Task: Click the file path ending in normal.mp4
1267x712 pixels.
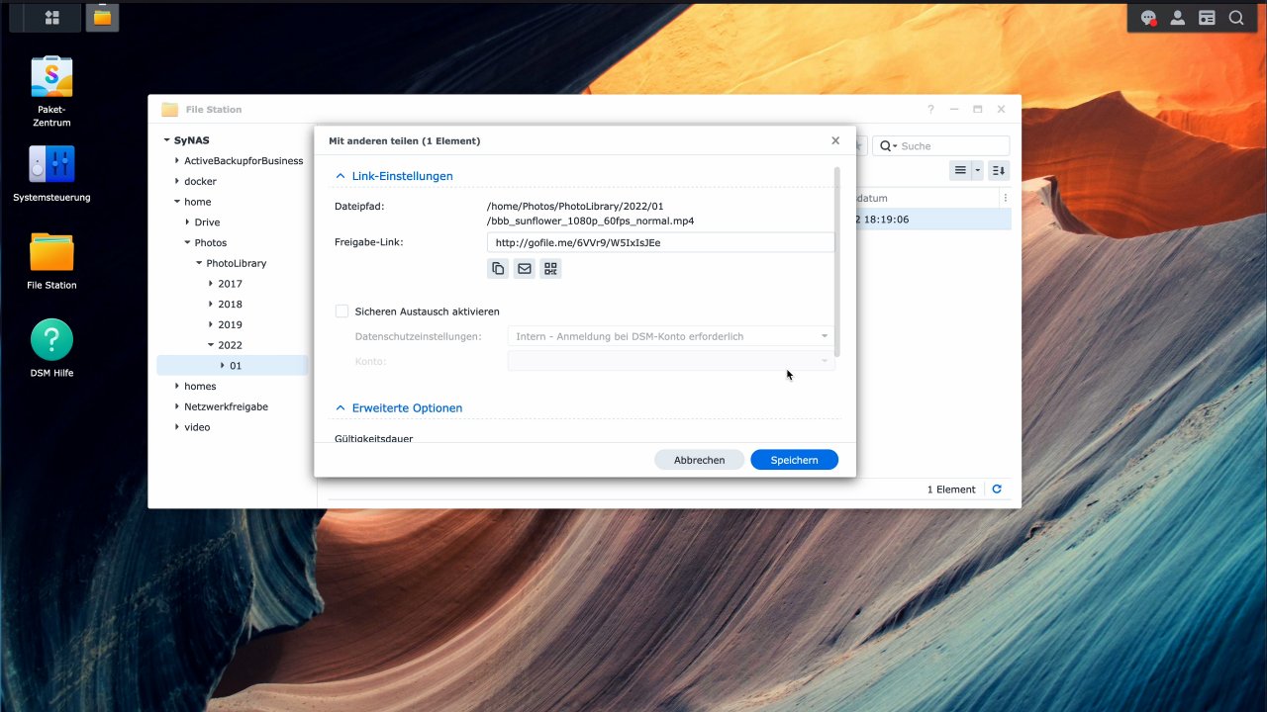Action: click(x=590, y=214)
